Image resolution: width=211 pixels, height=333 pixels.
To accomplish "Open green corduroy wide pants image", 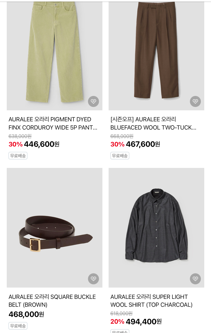I will click(x=55, y=54).
